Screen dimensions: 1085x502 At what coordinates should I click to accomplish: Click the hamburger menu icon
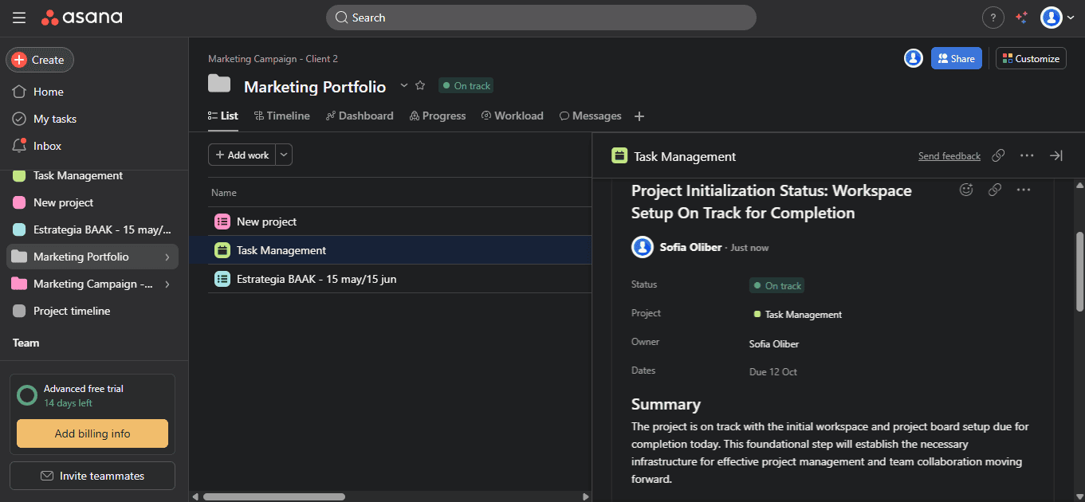click(x=19, y=18)
